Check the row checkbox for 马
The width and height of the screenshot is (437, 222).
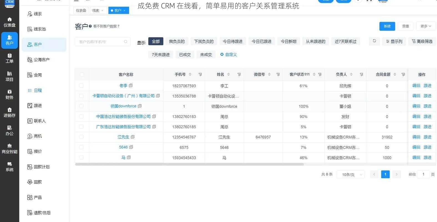point(81,157)
